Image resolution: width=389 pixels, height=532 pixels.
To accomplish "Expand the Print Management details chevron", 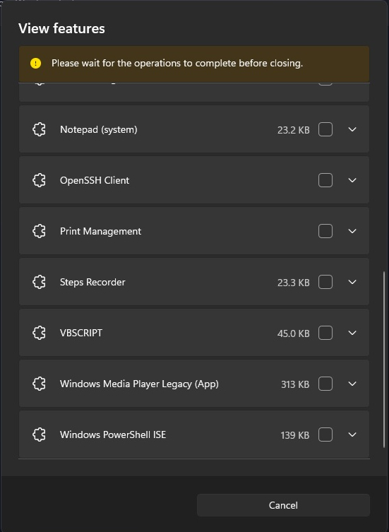I will (x=352, y=231).
